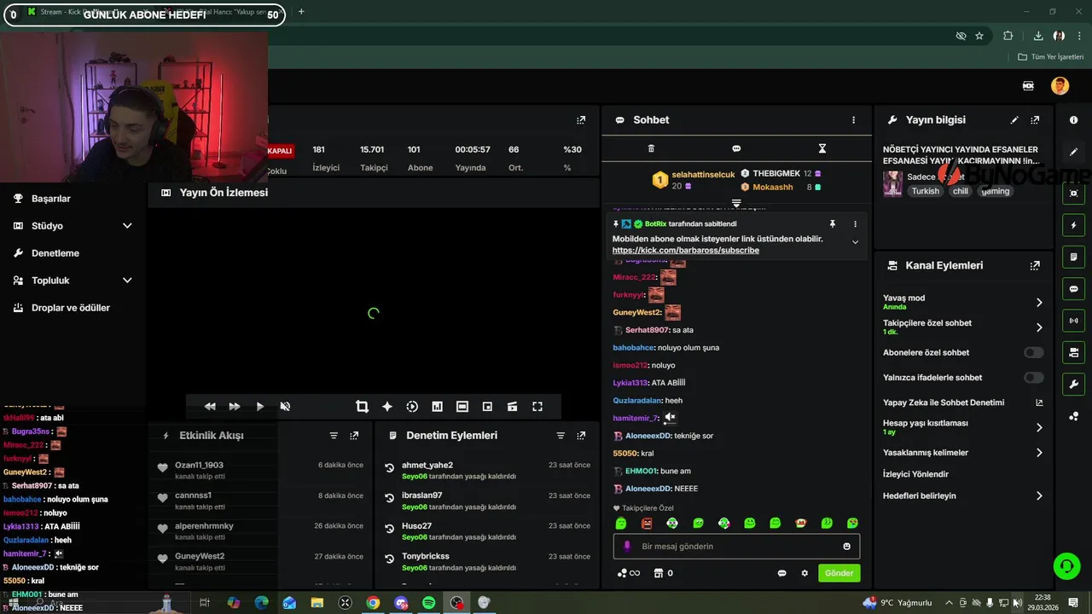The height and width of the screenshot is (614, 1092).
Task: Expand Hedefleri belirleyin settings
Action: pos(1039,495)
